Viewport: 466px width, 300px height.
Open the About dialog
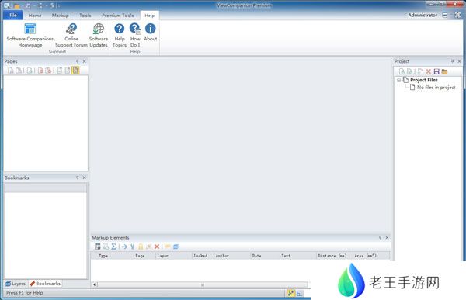[151, 33]
